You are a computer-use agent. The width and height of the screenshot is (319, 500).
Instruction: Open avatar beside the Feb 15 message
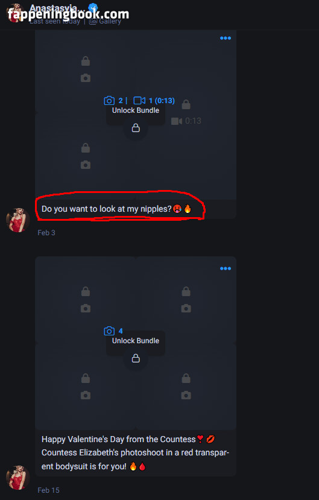18,477
